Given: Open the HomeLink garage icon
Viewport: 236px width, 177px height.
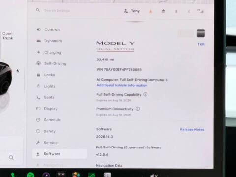Looking at the screenshot, I should point(163,11).
